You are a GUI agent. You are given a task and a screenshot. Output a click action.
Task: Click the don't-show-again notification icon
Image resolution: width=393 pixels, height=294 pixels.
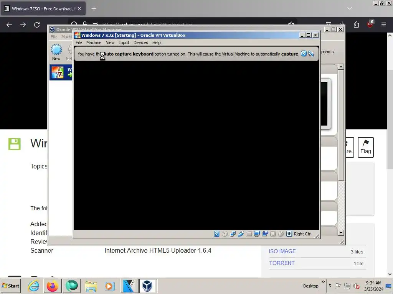point(311,54)
